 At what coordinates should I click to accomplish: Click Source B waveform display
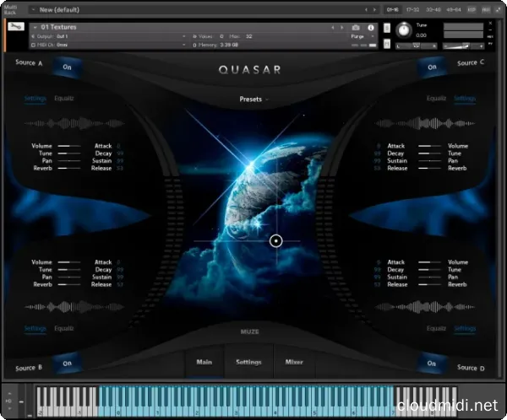pos(74,307)
